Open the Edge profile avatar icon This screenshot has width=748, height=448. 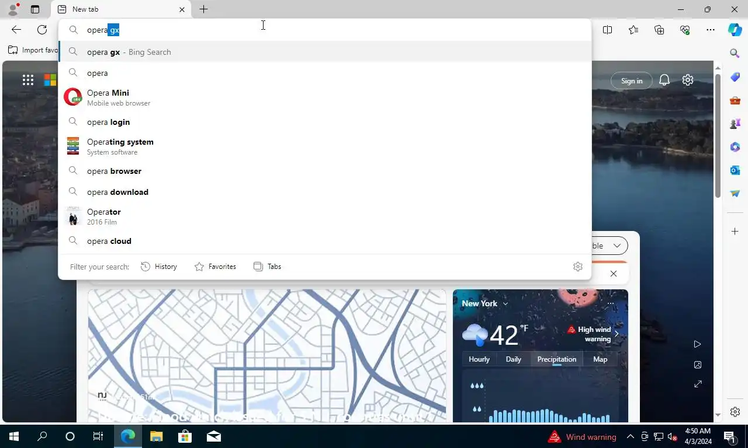point(13,9)
